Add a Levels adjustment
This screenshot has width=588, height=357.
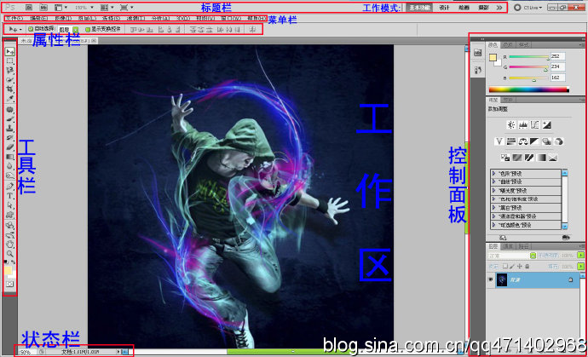[522, 125]
